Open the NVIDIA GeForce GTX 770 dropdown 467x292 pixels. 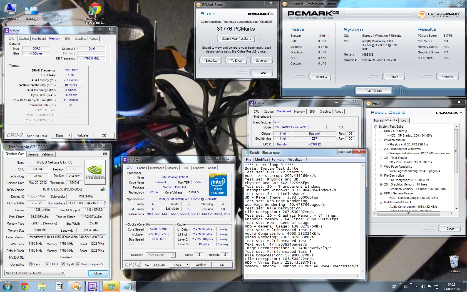click(35, 273)
